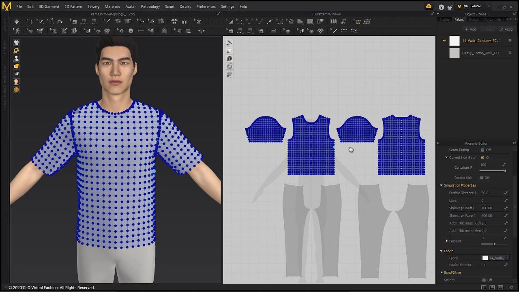The width and height of the screenshot is (519, 292).
Task: Switch to the Scene tab in Object Browser
Action: (444, 19)
